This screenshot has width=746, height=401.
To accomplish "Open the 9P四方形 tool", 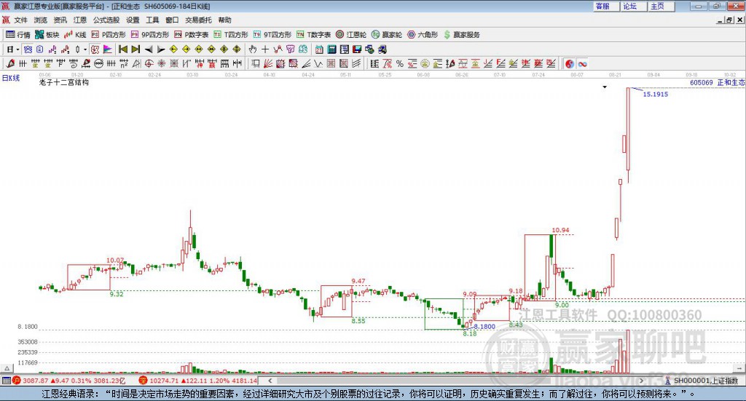I will click(x=150, y=35).
